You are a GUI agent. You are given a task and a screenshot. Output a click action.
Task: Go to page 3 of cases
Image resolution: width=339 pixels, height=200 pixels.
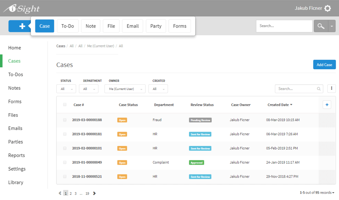(75, 194)
